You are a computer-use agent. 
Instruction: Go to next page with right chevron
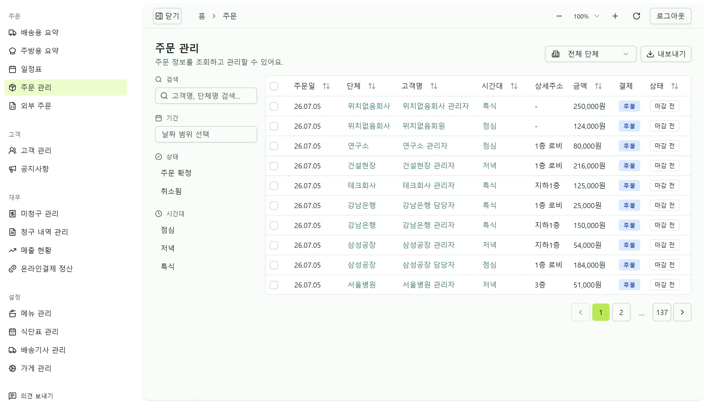coord(682,312)
